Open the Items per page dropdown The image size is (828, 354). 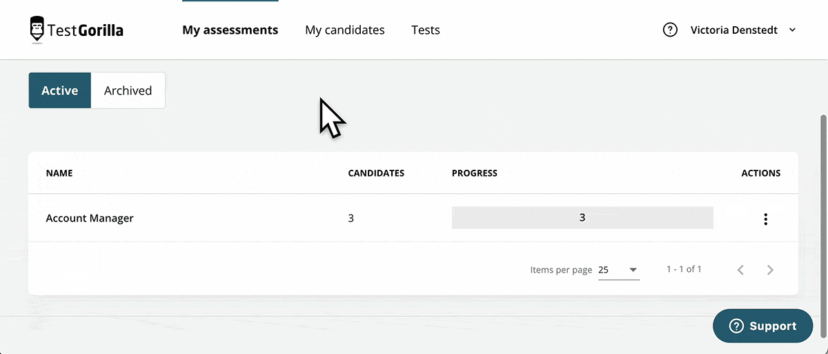(x=618, y=270)
